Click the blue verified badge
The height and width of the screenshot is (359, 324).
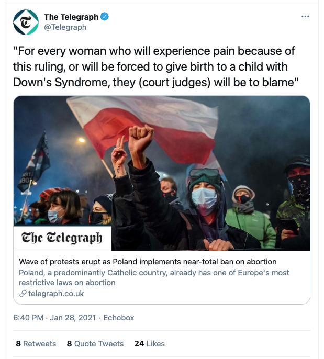[x=105, y=17]
